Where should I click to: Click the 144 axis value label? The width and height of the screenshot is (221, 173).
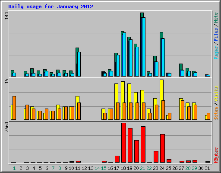pyautogui.click(x=6, y=16)
